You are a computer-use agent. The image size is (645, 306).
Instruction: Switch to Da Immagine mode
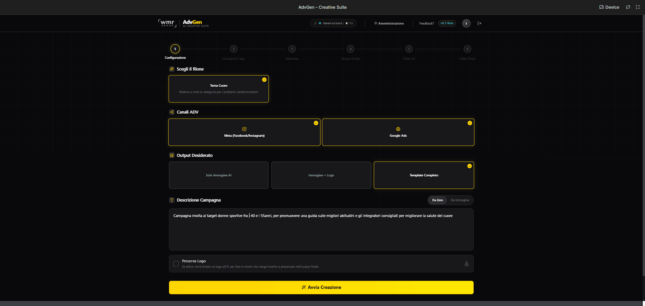coord(460,200)
